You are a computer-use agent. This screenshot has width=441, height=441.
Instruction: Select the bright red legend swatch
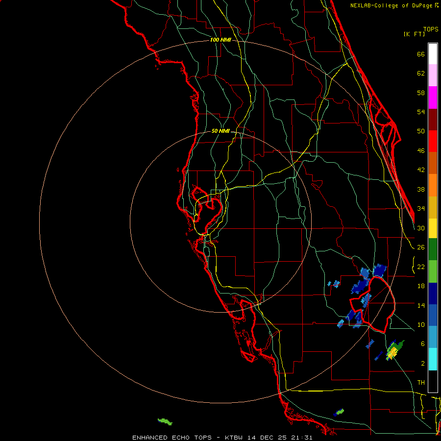point(433,141)
